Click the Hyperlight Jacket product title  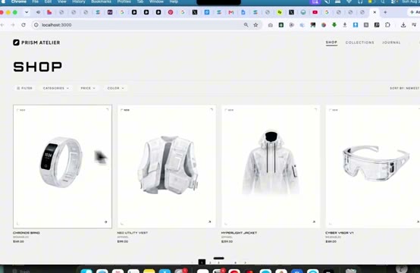(x=239, y=233)
